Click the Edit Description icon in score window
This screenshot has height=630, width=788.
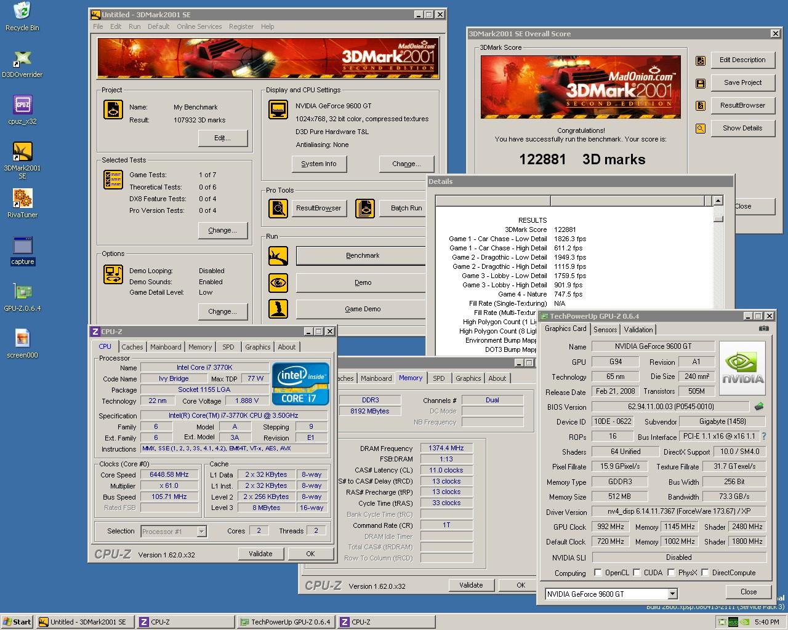(700, 60)
